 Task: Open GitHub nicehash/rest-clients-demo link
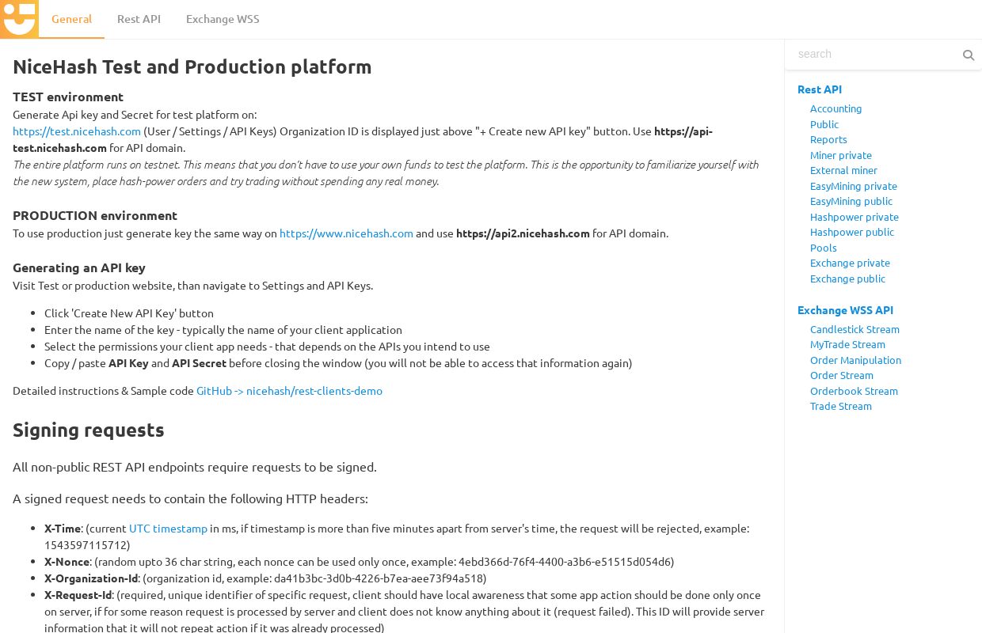tap(289, 391)
